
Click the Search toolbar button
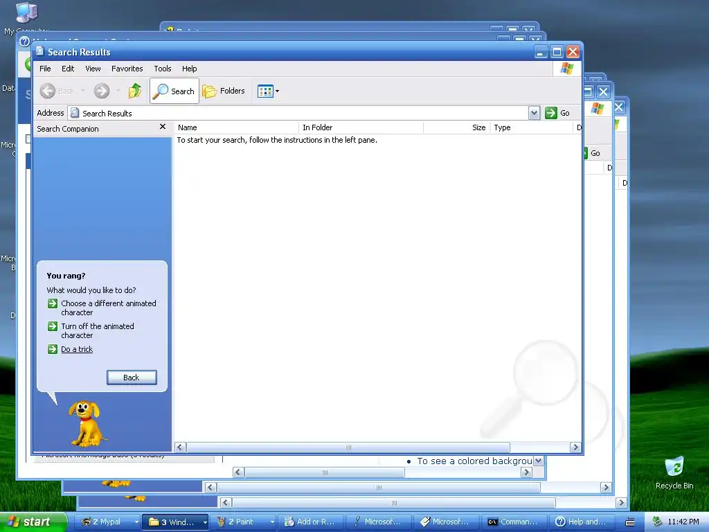point(174,91)
